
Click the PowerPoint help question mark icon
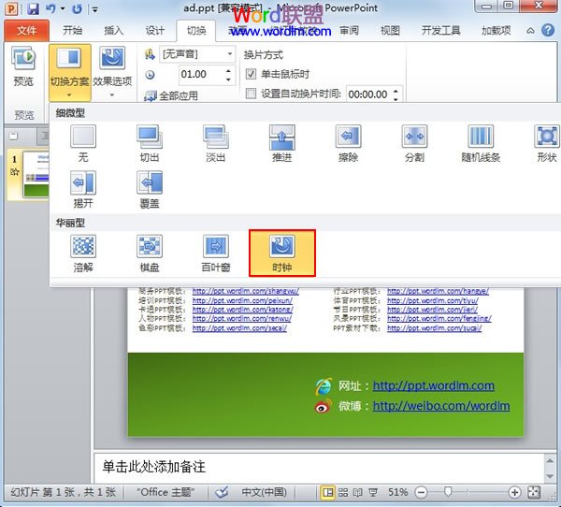click(x=548, y=31)
